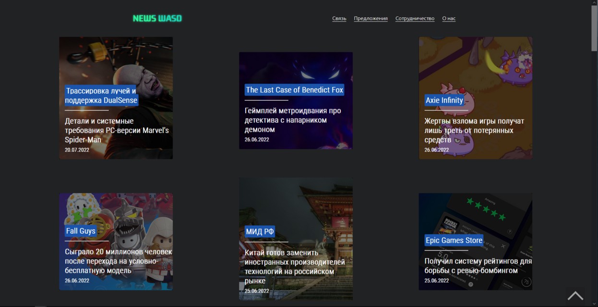Select the Трассировка лучей и поддержка DualSense tag
This screenshot has height=307, width=598.
pos(102,95)
